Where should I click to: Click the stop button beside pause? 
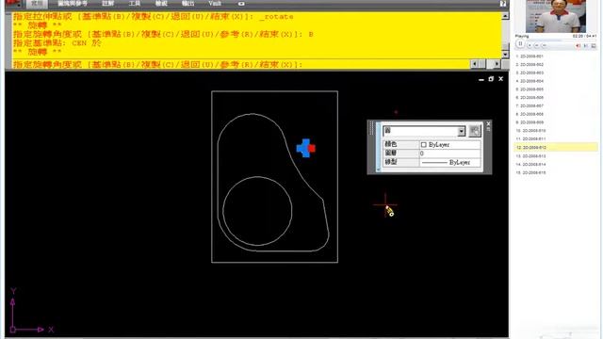pos(530,45)
